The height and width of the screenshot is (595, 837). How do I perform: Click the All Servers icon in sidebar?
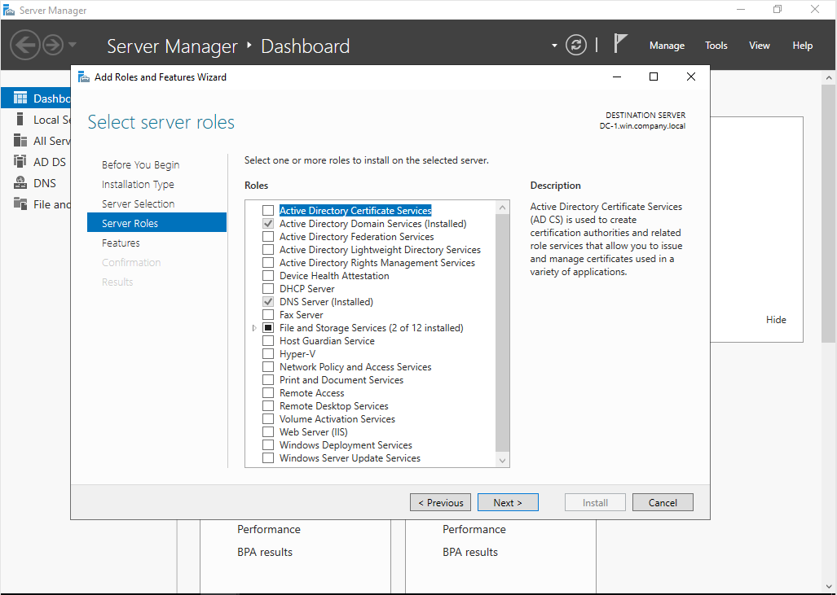pos(20,141)
